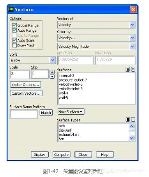Open the Custom Vectors... button
Viewport: 149px width, 177px height.
26,93
